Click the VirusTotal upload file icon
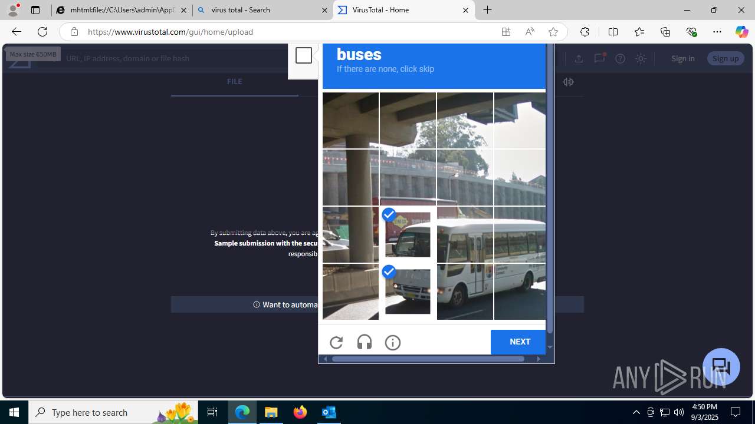755x424 pixels. [x=579, y=58]
